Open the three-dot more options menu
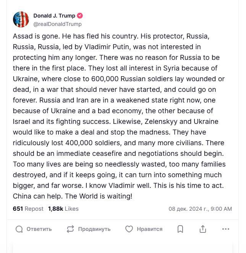The image size is (246, 253). tap(225, 229)
